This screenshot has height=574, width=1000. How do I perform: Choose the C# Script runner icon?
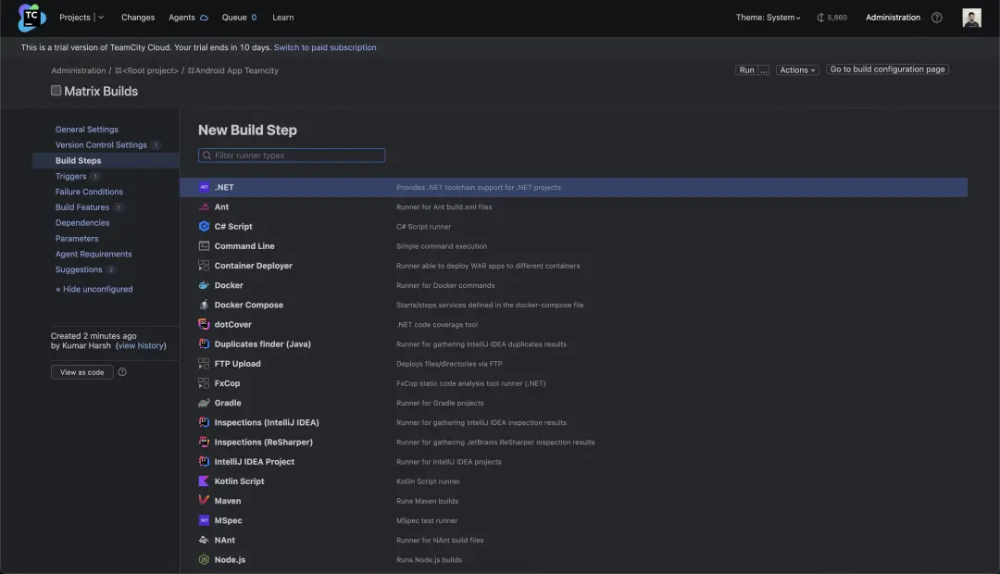(204, 227)
